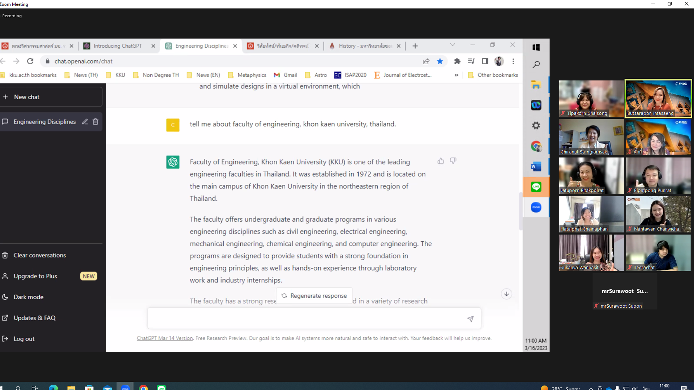Click the thumbs up icon on response
694x390 pixels.
tap(440, 161)
